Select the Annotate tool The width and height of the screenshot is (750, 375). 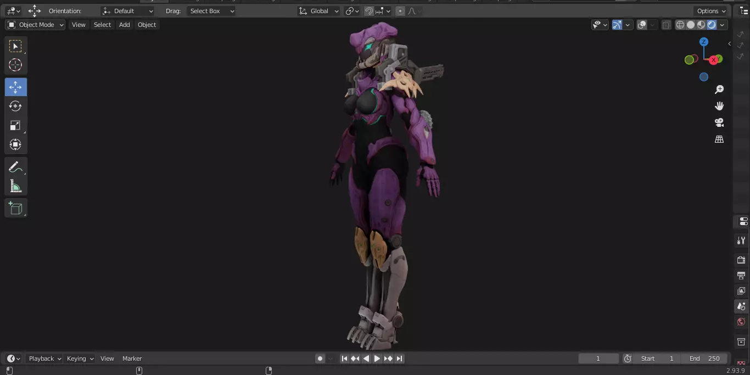tap(15, 167)
